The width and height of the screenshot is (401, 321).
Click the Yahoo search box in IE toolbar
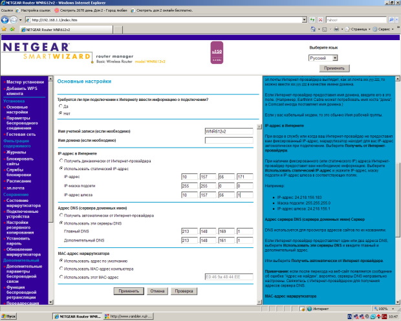click(x=356, y=19)
